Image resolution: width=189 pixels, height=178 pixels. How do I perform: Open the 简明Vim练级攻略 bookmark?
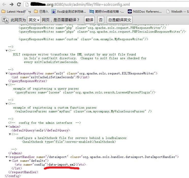[106, 12]
